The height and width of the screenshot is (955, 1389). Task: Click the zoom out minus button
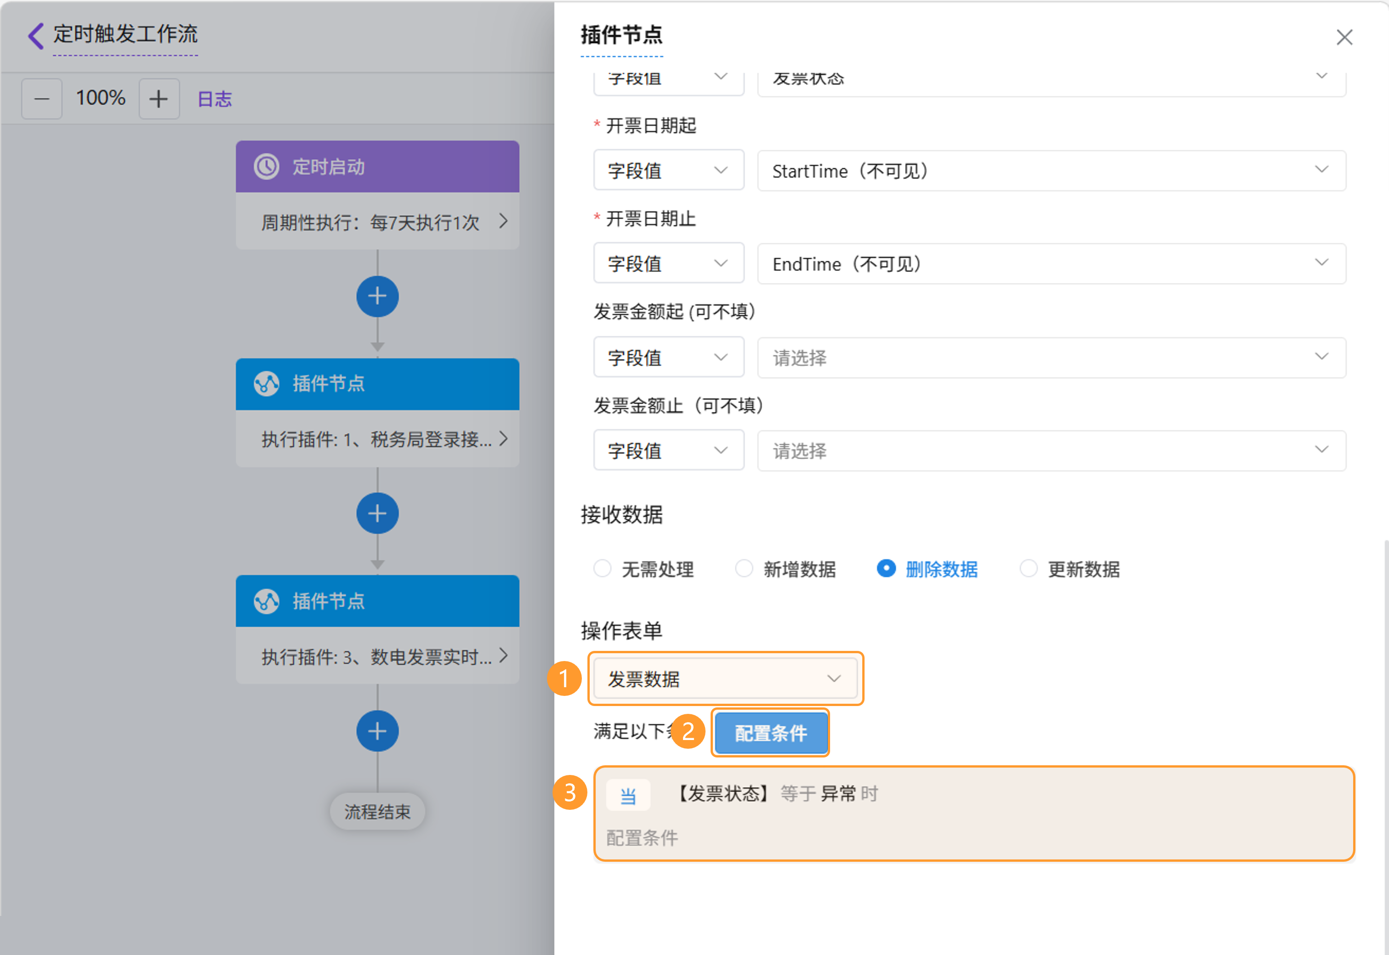coord(42,99)
